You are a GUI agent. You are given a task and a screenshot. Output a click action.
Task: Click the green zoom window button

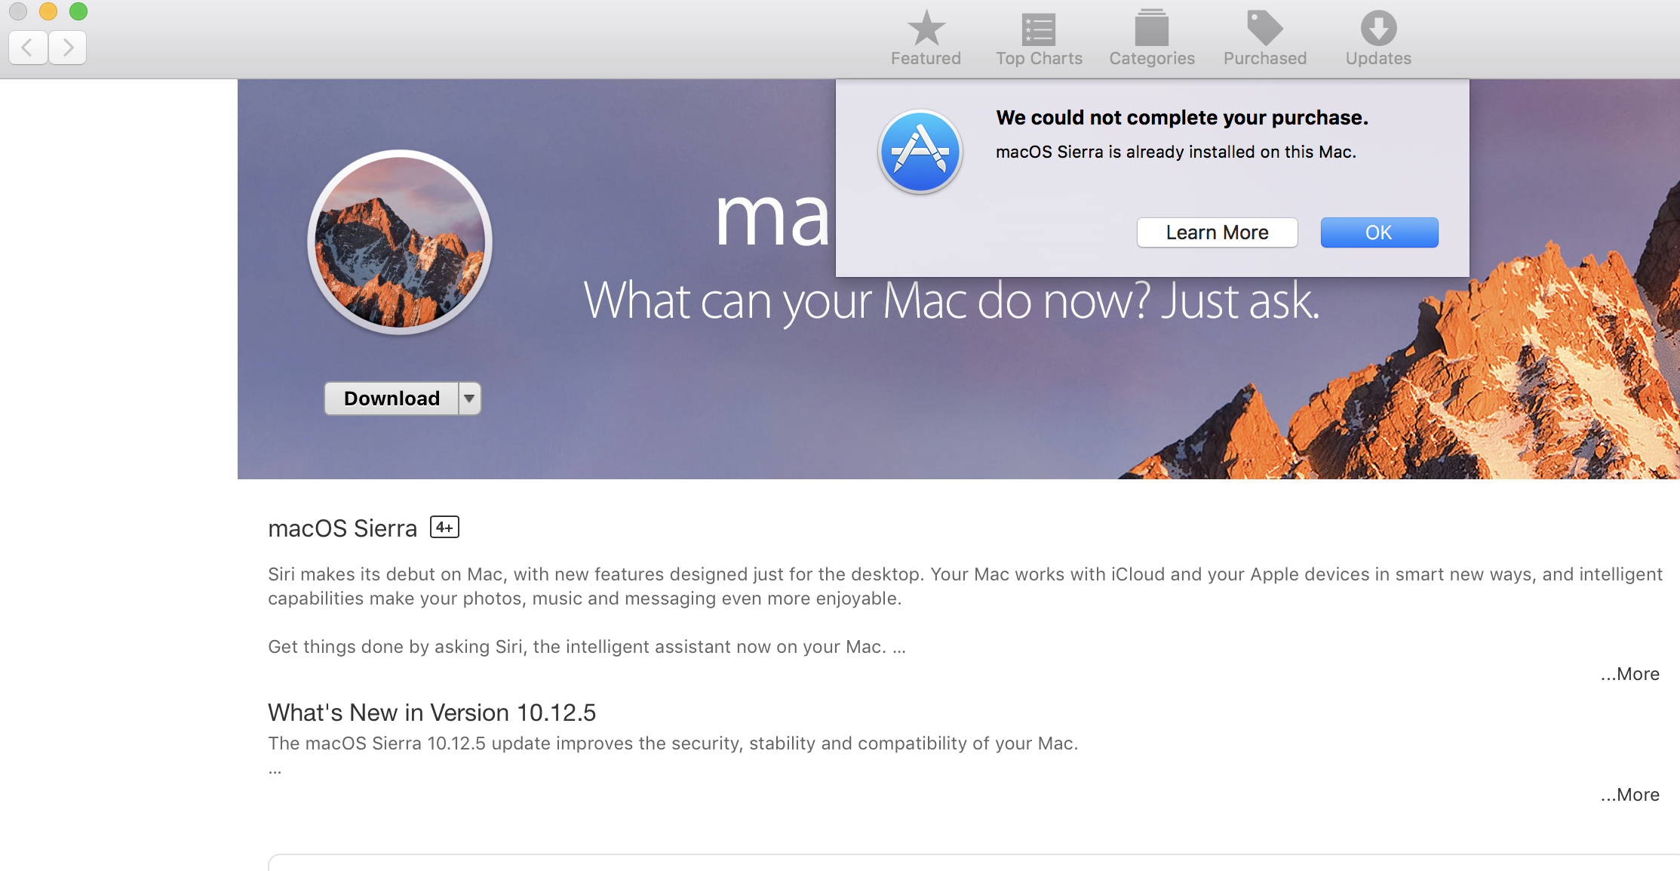tap(78, 11)
